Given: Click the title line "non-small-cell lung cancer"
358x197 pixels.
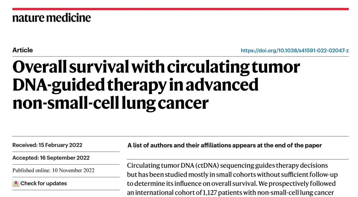Looking at the screenshot, I should tap(110, 103).
